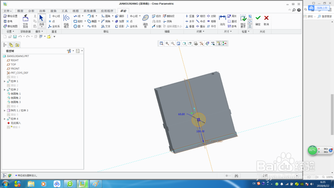Expand the 操作 group dropdown
This screenshot has height=188, width=334.
39,31
